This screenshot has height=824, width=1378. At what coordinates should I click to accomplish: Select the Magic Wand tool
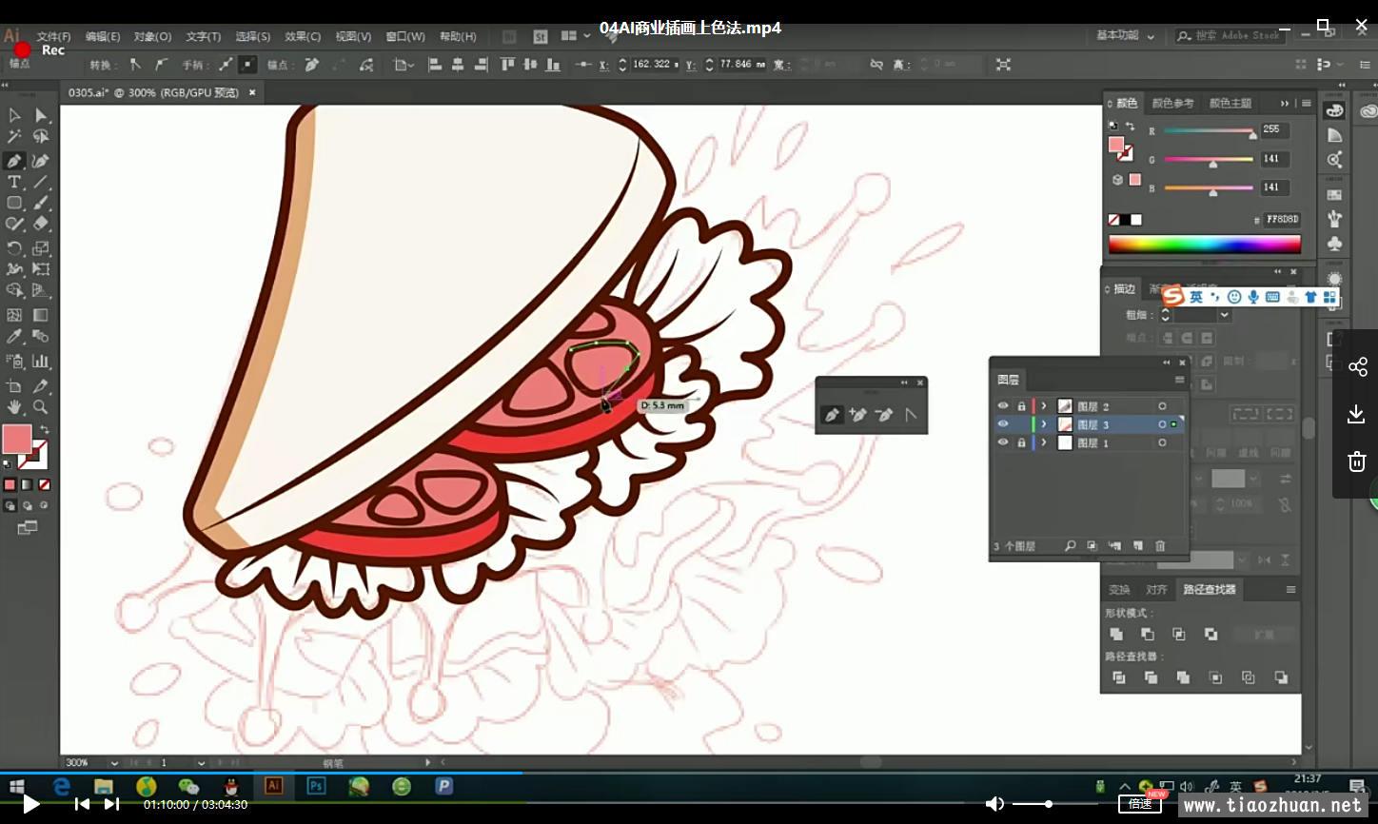(x=15, y=137)
